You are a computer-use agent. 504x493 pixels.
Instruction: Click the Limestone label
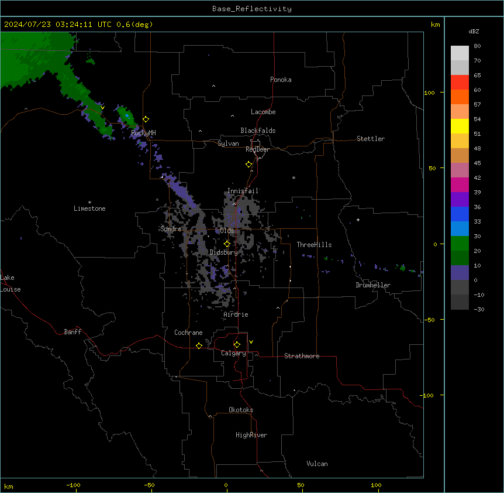[x=89, y=208]
